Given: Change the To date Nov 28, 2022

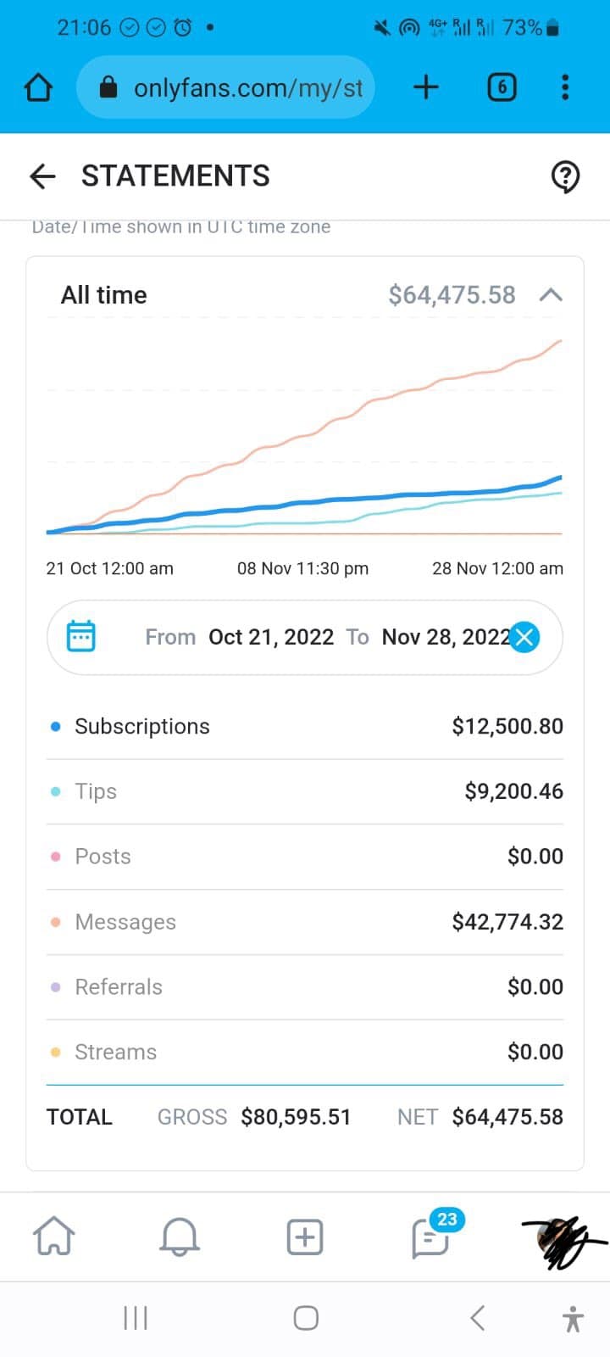Looking at the screenshot, I should coord(446,637).
